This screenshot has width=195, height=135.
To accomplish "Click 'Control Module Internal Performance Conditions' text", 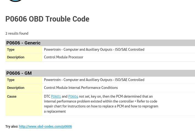I will [81, 88].
